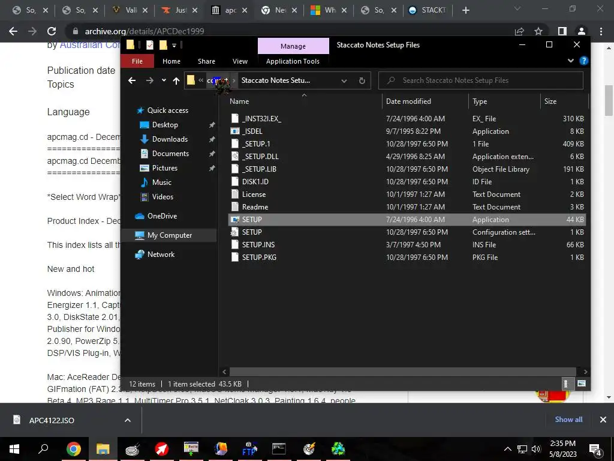Go back in Chrome browser
614x461 pixels.
click(x=13, y=31)
